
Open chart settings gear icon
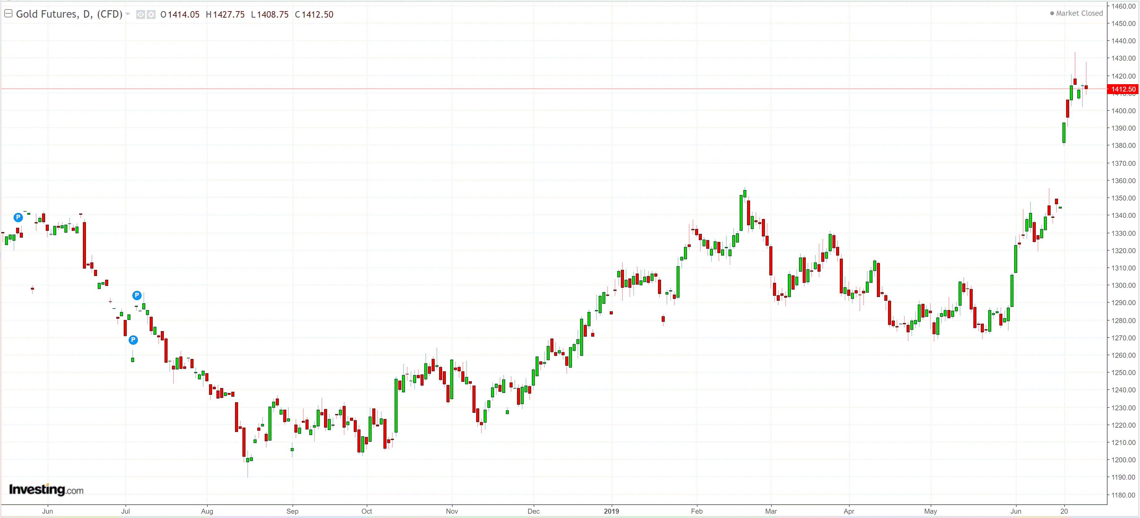pyautogui.click(x=152, y=15)
